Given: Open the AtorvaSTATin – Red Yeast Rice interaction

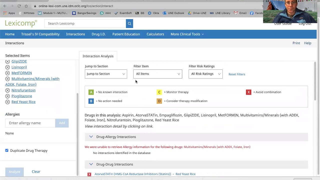Looking at the screenshot, I should tap(145, 174).
